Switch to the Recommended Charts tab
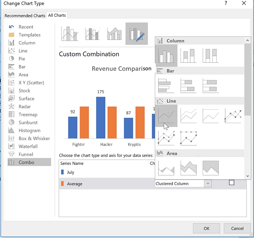 (x=25, y=16)
